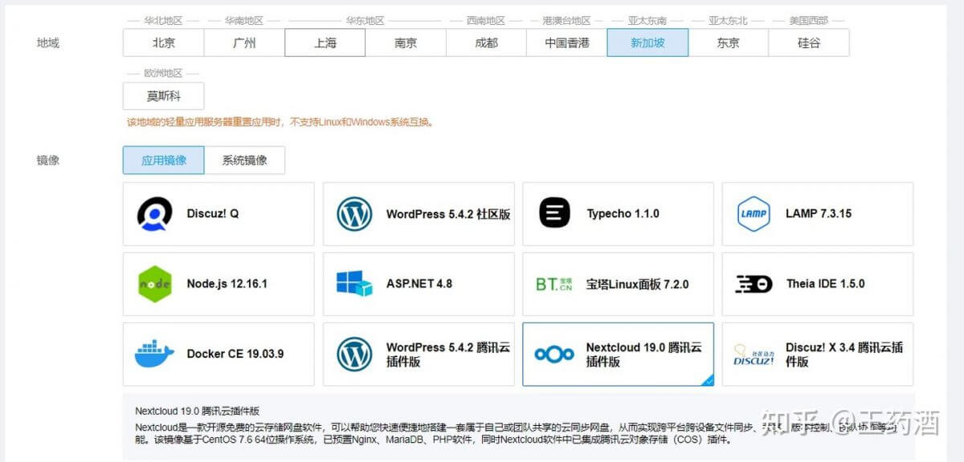Click the WordPress 5.4.2 社区版 logo icon

click(354, 214)
